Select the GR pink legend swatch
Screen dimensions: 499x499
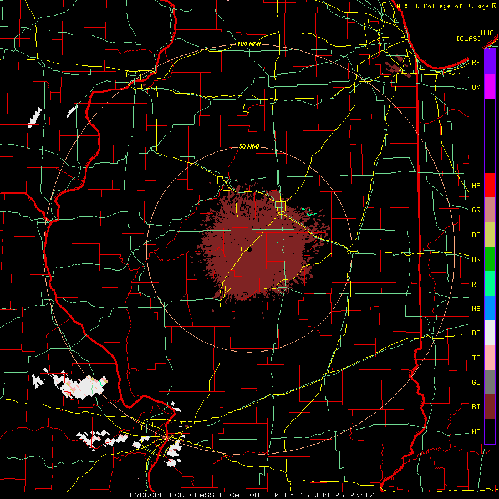pyautogui.click(x=490, y=210)
